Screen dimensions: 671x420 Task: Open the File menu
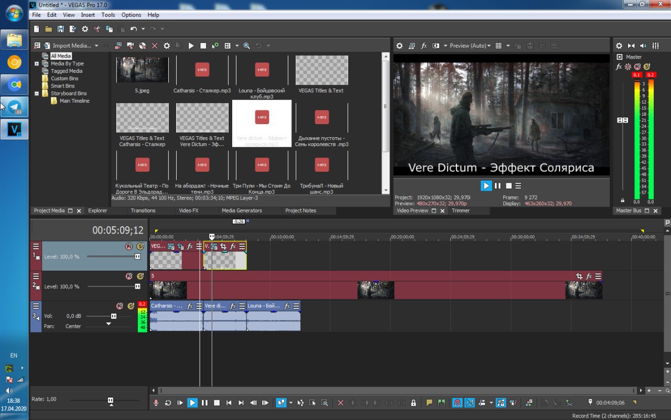(x=36, y=15)
